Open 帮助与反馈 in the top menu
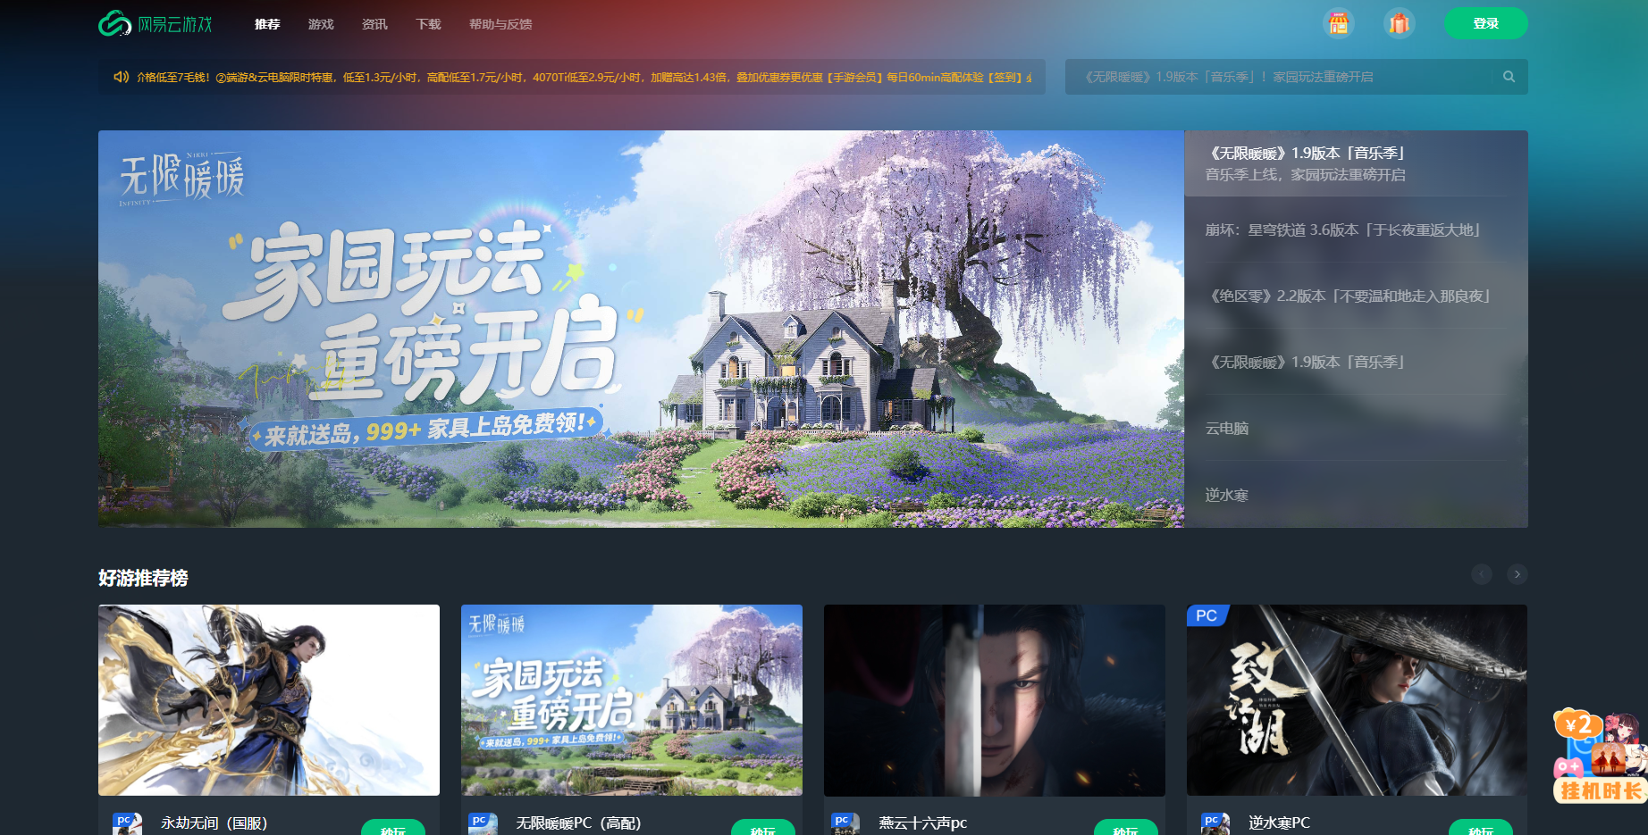Image resolution: width=1648 pixels, height=835 pixels. click(500, 24)
